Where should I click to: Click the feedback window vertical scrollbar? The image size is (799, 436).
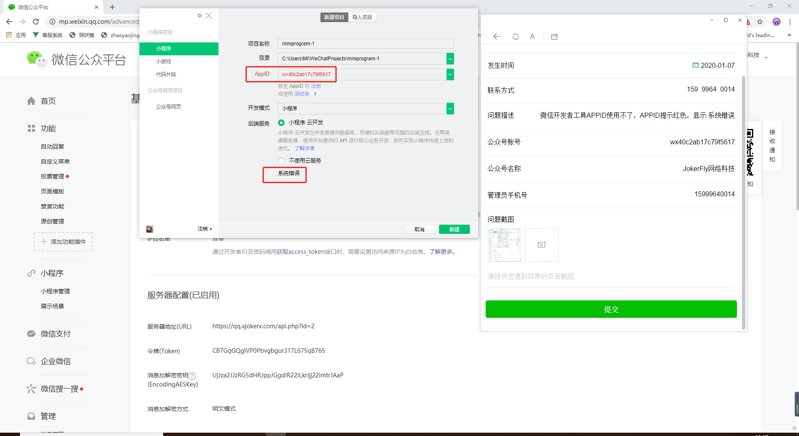pos(744,203)
